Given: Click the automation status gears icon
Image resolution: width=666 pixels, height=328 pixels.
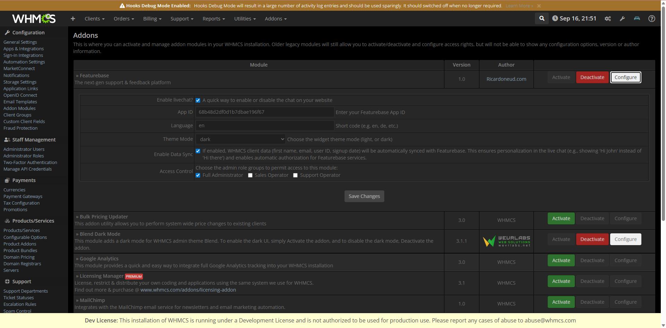Looking at the screenshot, I should click(x=608, y=19).
